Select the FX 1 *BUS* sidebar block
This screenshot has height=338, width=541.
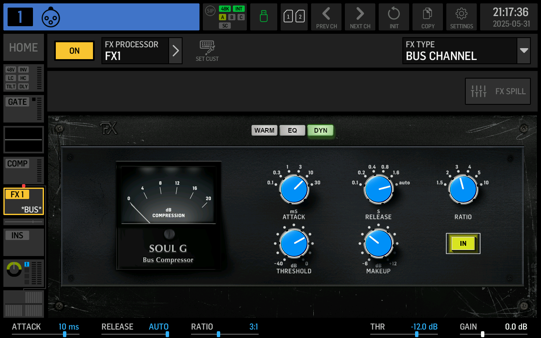pos(23,202)
